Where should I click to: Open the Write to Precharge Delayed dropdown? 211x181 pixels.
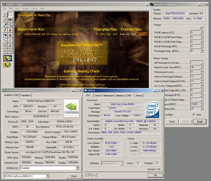202,76
